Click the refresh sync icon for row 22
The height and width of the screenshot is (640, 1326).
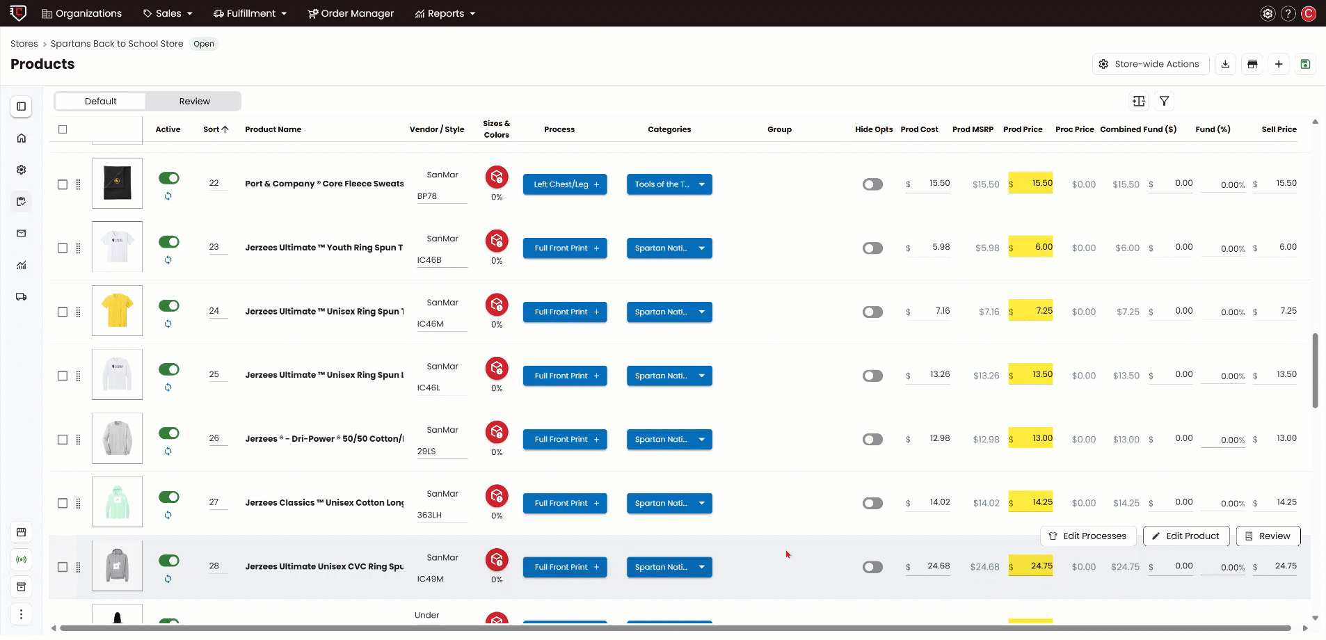click(168, 196)
